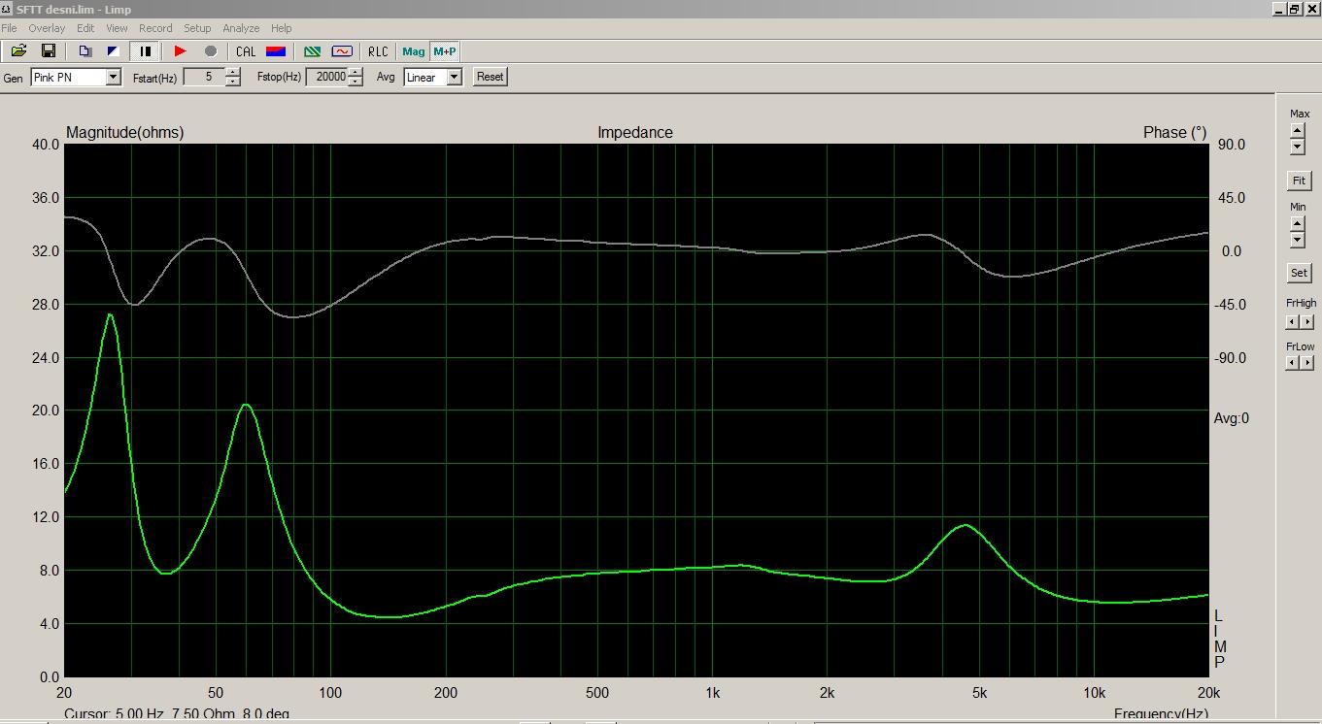Open the Edit menu
Viewport: 1322px width, 724px height.
(85, 28)
